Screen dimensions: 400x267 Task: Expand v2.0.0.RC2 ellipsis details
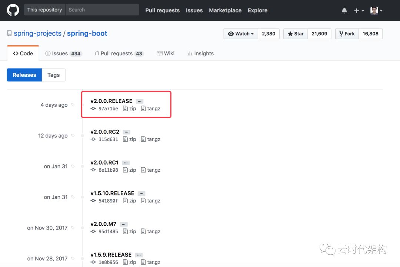coord(127,132)
